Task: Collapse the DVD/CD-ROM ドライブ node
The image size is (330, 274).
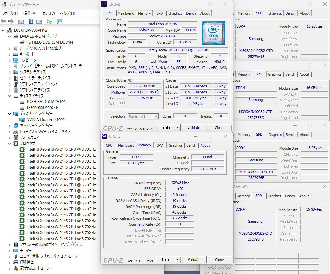Action: click(10, 36)
